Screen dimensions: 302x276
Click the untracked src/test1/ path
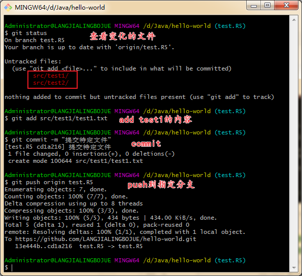[x=51, y=76]
